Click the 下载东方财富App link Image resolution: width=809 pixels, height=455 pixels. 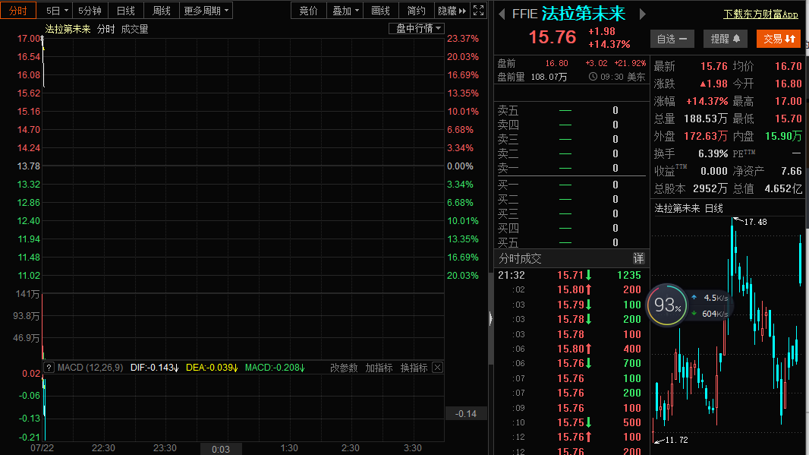[x=760, y=14]
